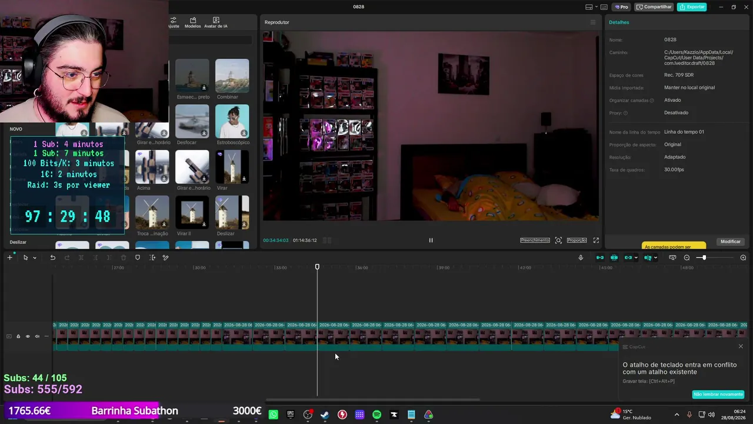Screen dimensions: 753x424
Task: Expand the layout dropdown arrow
Action: point(596,7)
